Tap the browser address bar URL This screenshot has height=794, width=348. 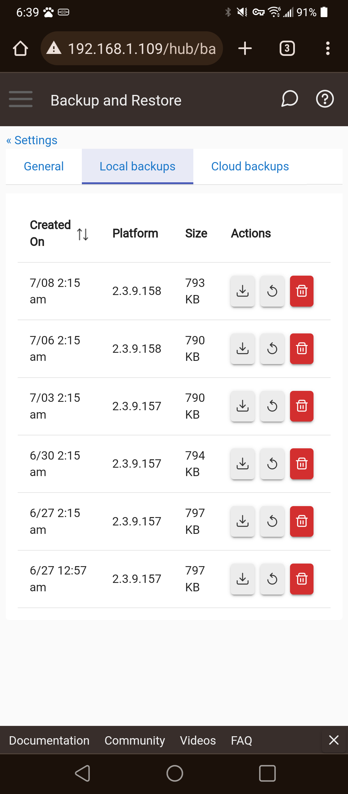pyautogui.click(x=132, y=48)
